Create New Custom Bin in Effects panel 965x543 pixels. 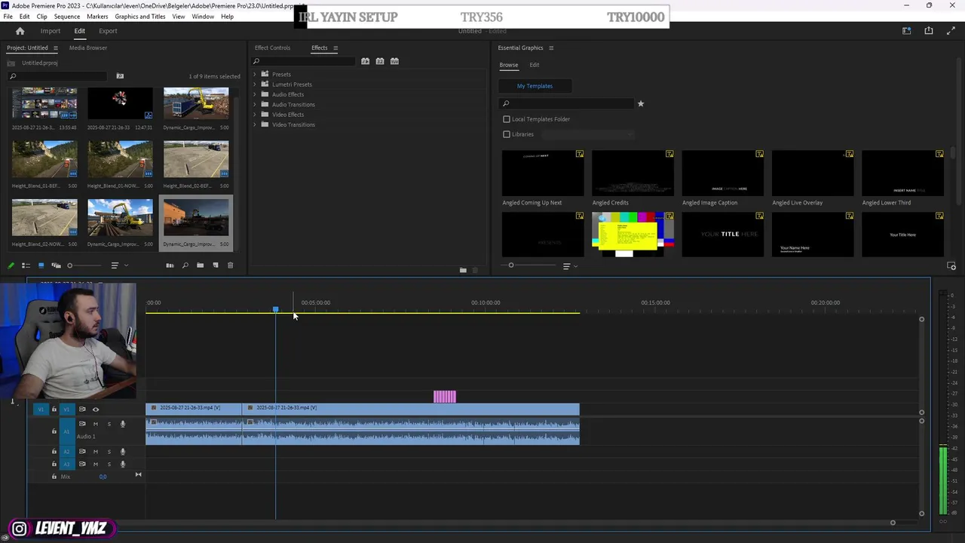463,270
